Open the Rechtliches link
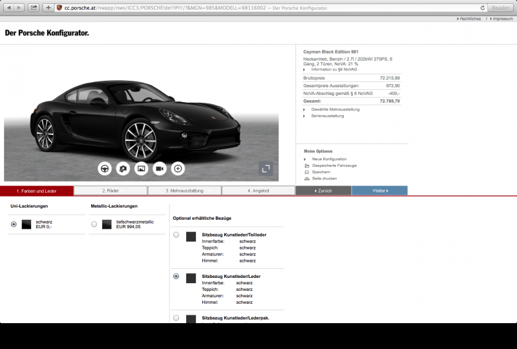This screenshot has height=349, width=517. [469, 19]
